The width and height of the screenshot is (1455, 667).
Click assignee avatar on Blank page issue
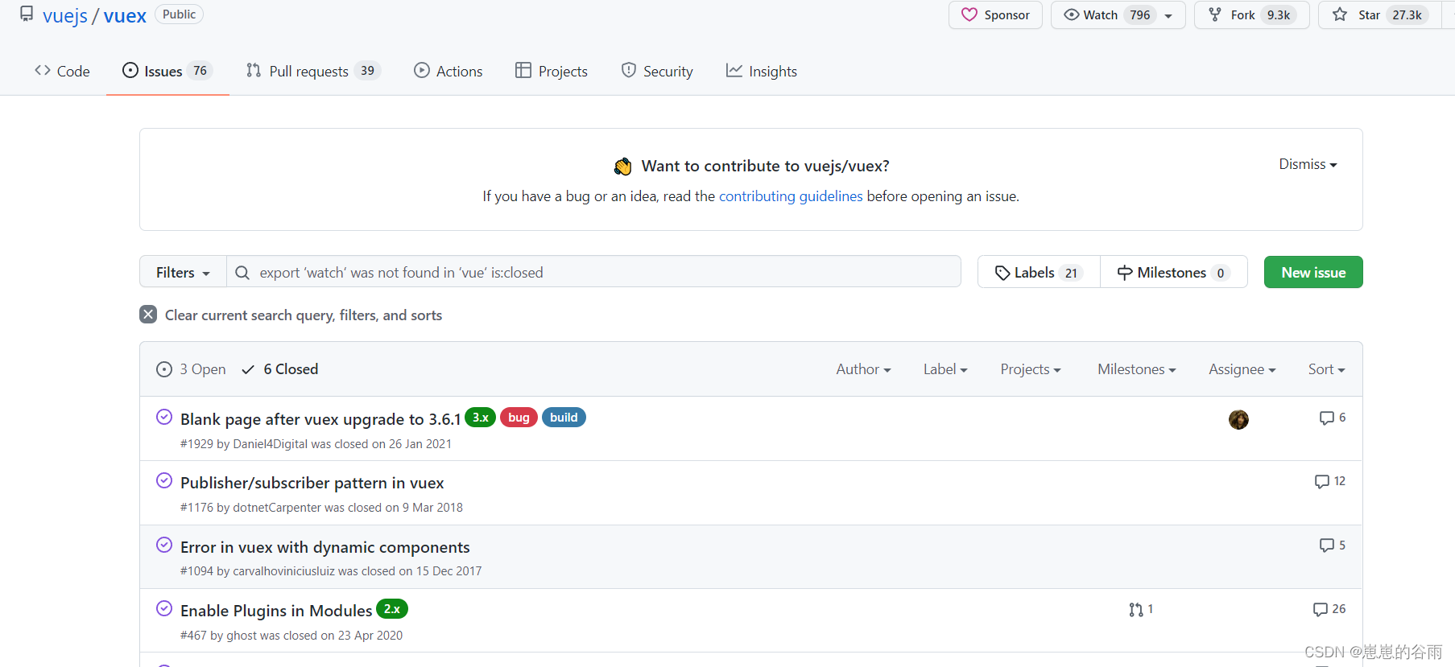(1238, 419)
